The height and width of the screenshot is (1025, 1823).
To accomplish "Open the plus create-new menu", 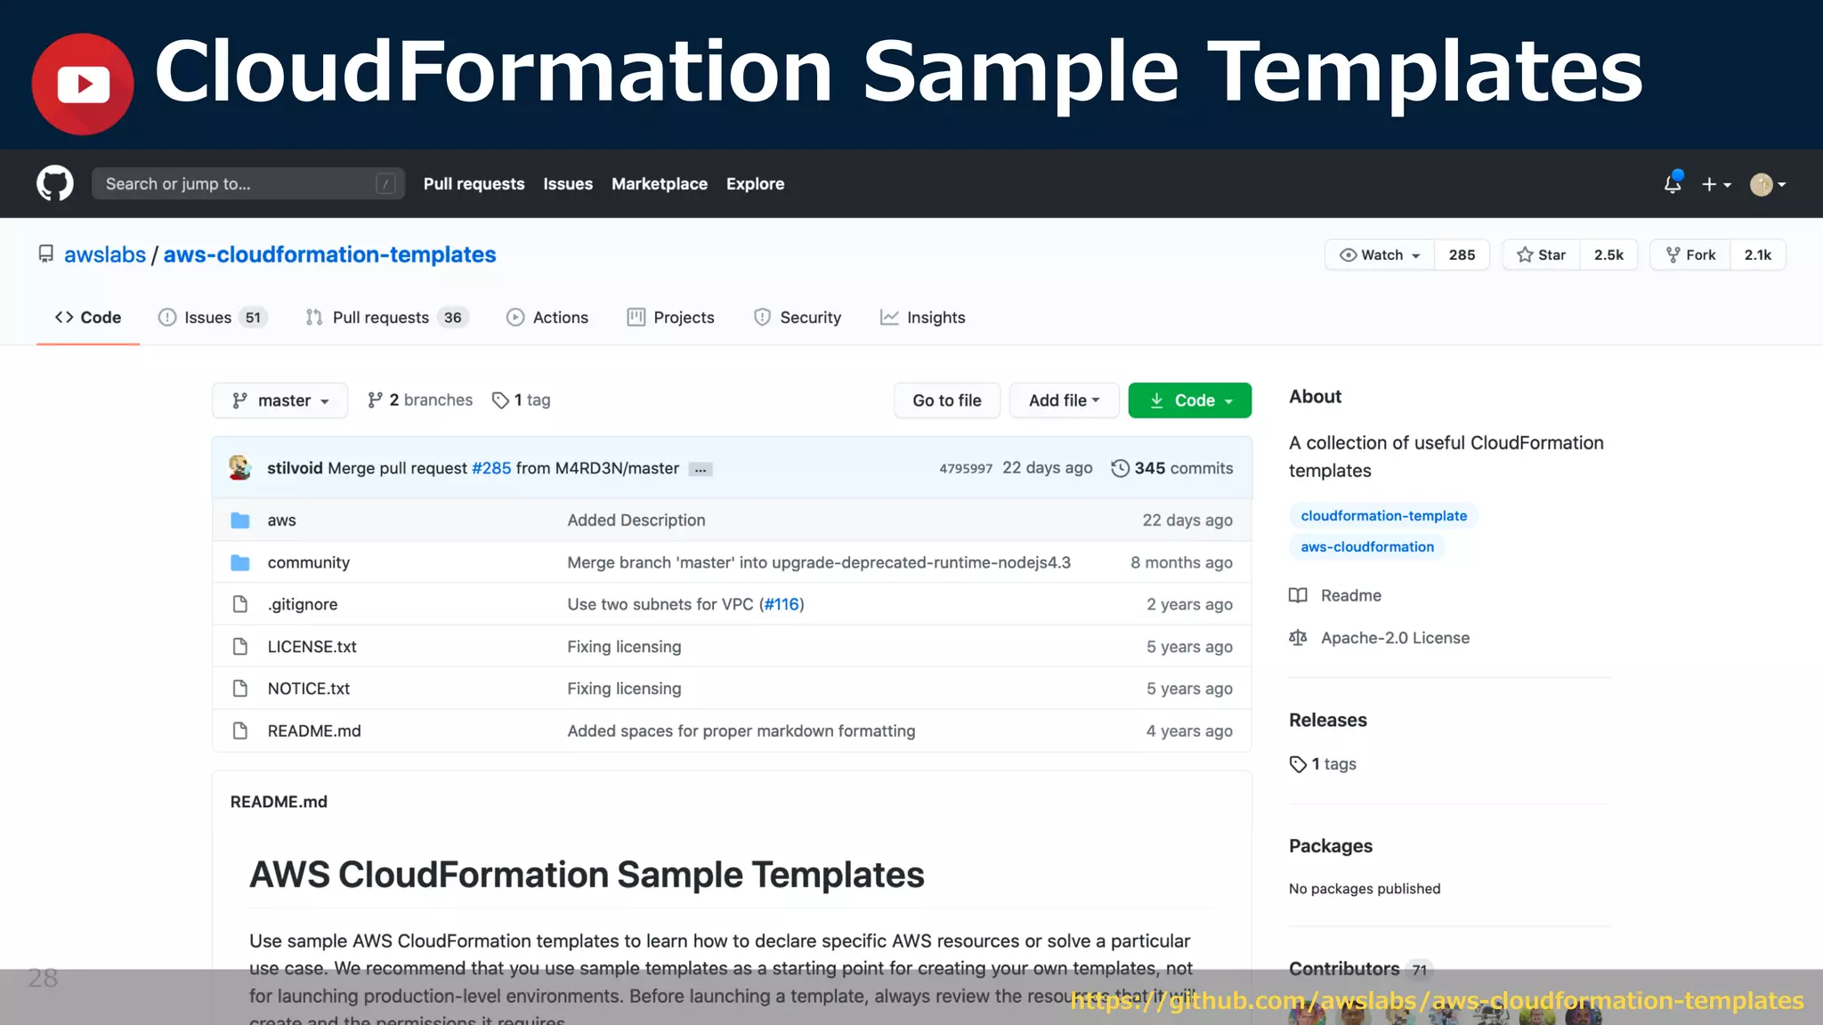I will pos(1716,184).
